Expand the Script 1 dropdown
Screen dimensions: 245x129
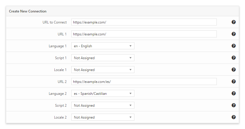tap(103, 58)
